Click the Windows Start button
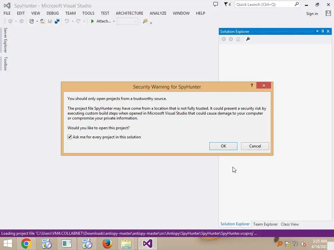Image resolution: width=334 pixels, height=250 pixels. pos(8,243)
